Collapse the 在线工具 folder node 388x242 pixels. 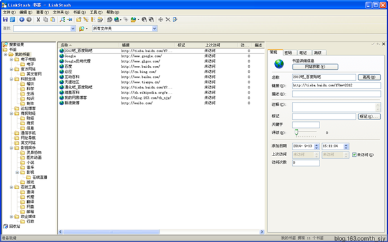[11, 187]
